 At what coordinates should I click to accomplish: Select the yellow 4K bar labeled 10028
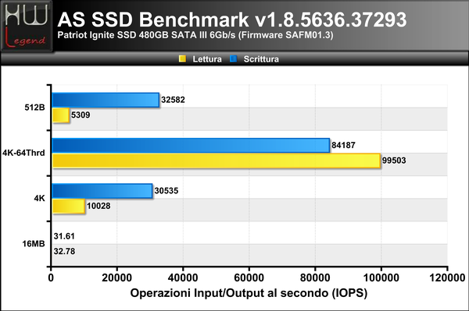click(69, 206)
